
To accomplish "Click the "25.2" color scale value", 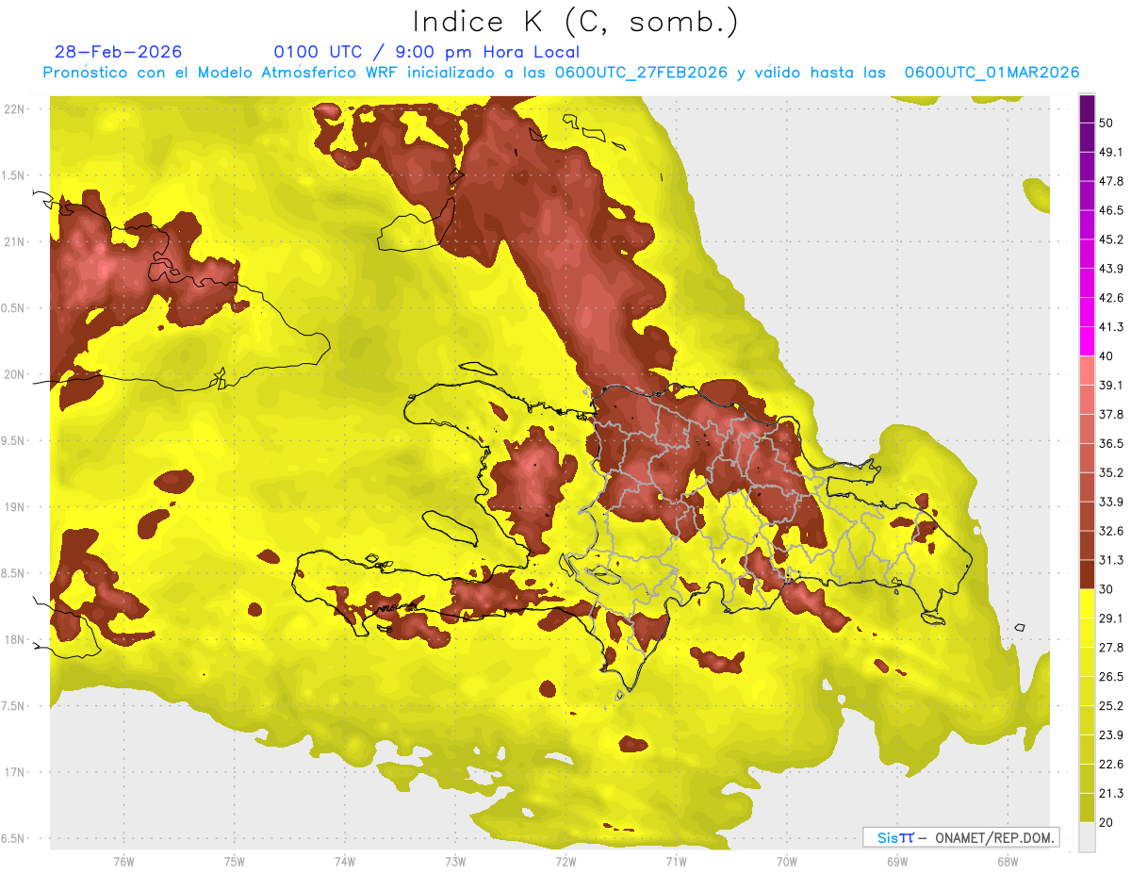I will click(x=1110, y=705).
